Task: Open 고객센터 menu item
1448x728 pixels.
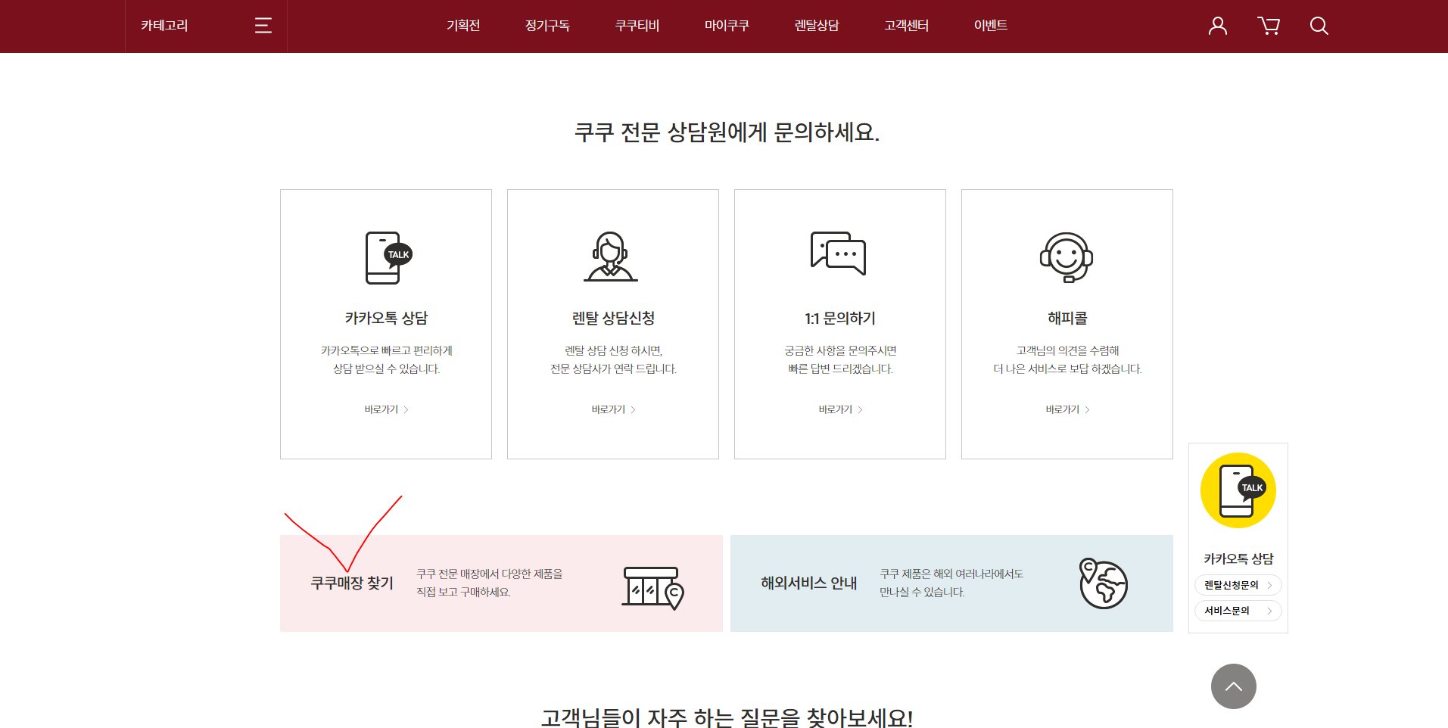Action: [x=906, y=26]
